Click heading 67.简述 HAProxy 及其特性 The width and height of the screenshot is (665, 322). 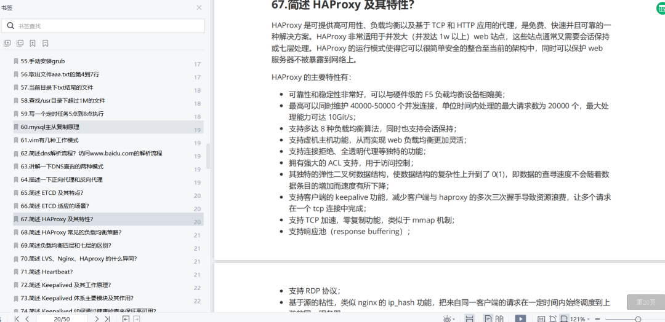tap(343, 5)
